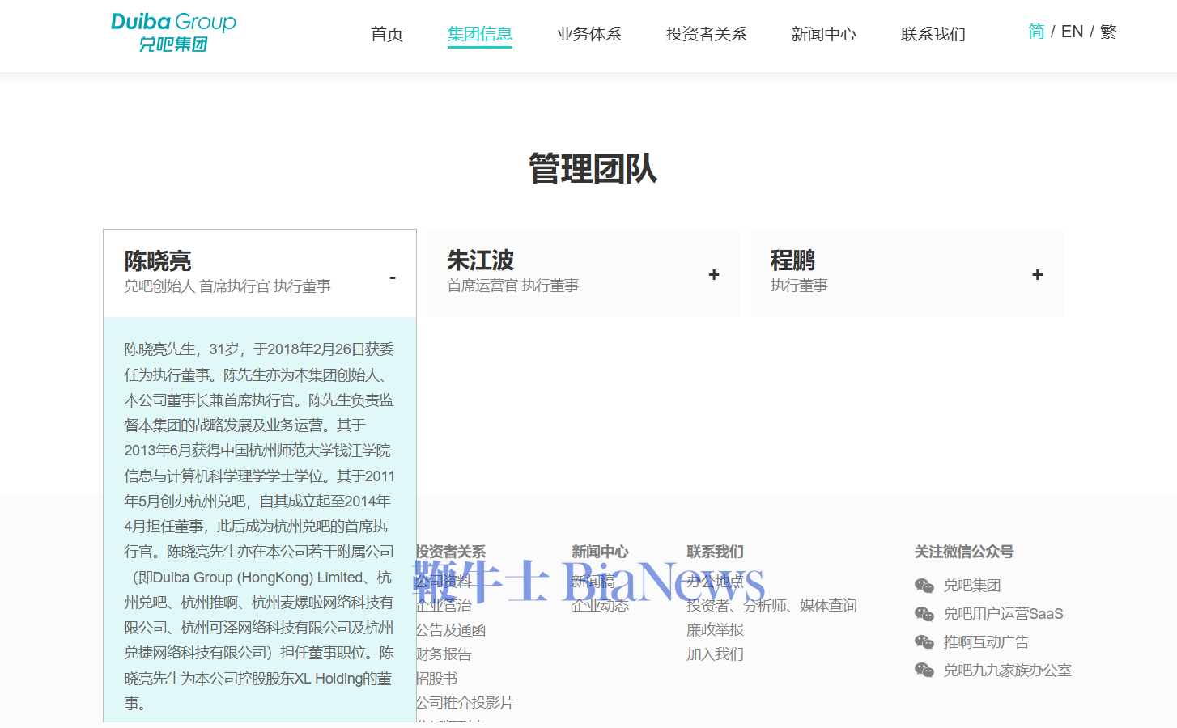This screenshot has height=728, width=1177.
Task: Open the 首页 menu item
Action: pyautogui.click(x=387, y=34)
